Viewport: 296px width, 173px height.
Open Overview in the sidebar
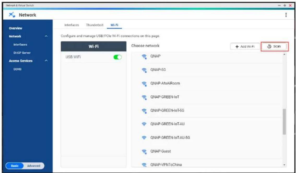point(15,28)
